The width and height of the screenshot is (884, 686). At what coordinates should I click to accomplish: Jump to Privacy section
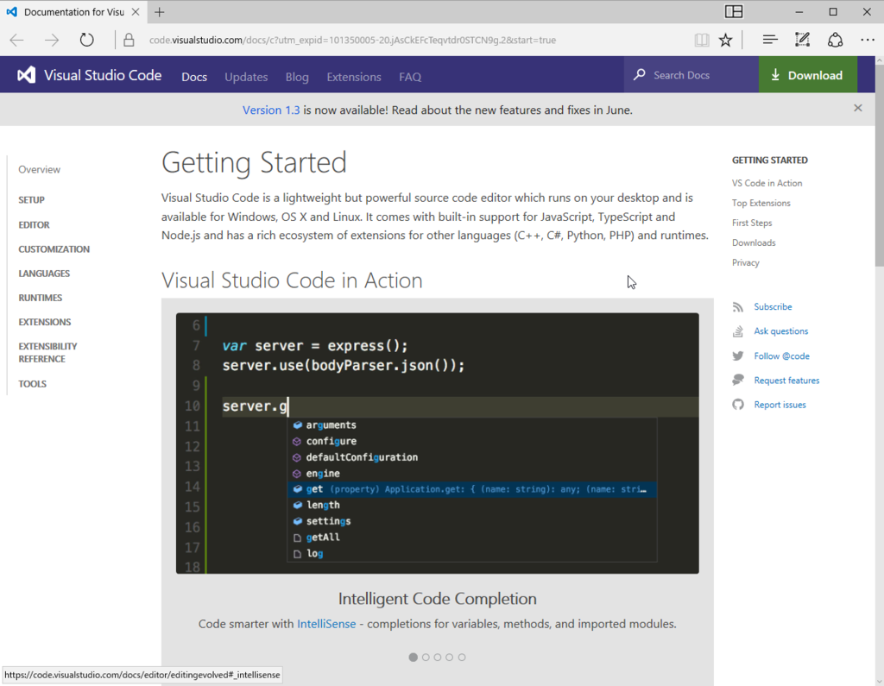click(x=745, y=262)
